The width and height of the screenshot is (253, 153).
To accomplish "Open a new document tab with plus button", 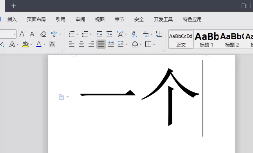I will pyautogui.click(x=14, y=6).
